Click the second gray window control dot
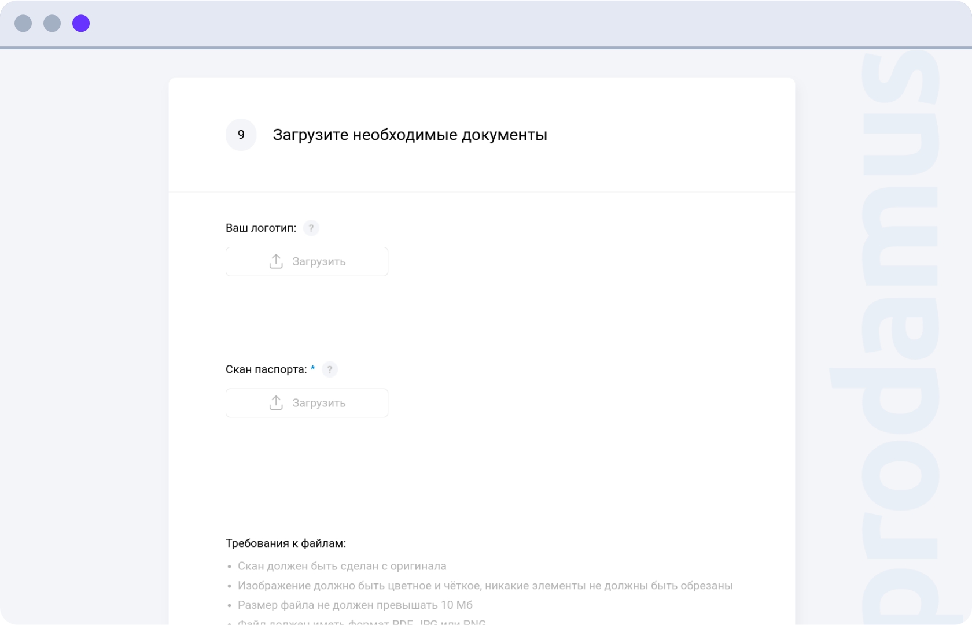The image size is (972, 625). click(x=52, y=23)
